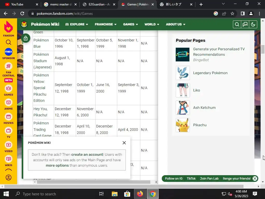Click the Ash Ketchum thumbnail image

[183, 108]
